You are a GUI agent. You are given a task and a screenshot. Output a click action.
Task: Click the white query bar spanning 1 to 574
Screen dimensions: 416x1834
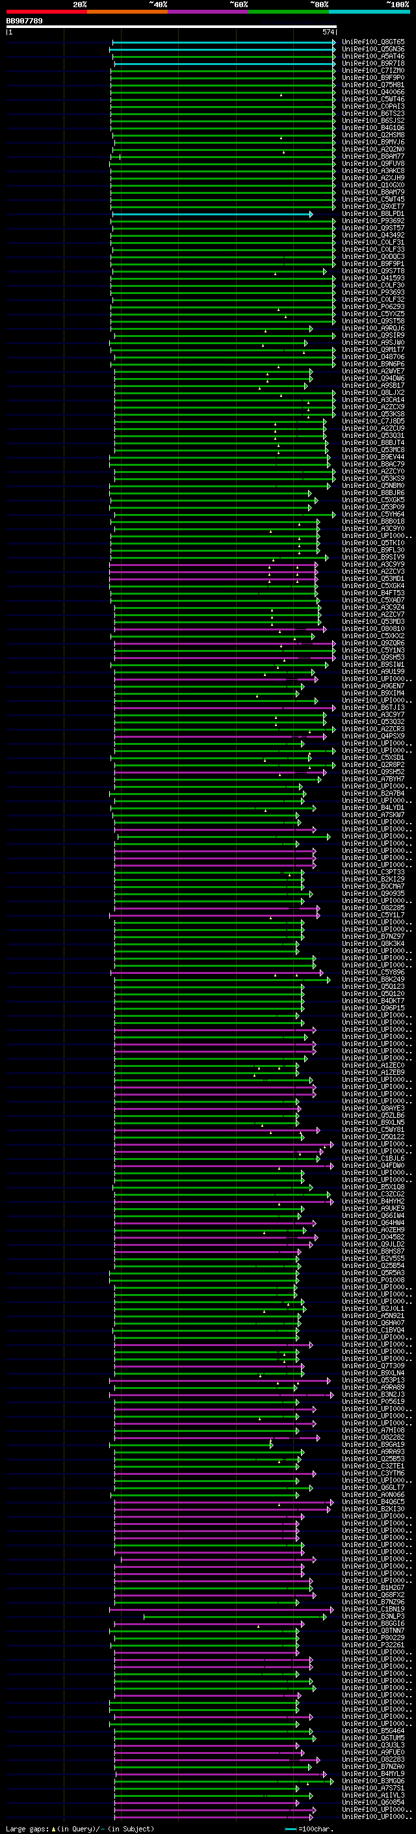click(172, 26)
